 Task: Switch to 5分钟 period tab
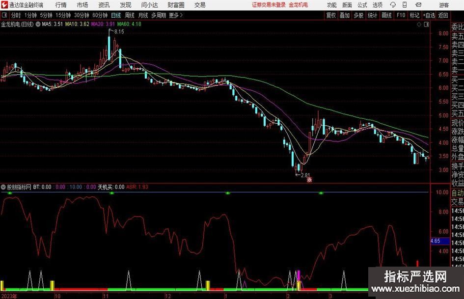tap(46, 15)
